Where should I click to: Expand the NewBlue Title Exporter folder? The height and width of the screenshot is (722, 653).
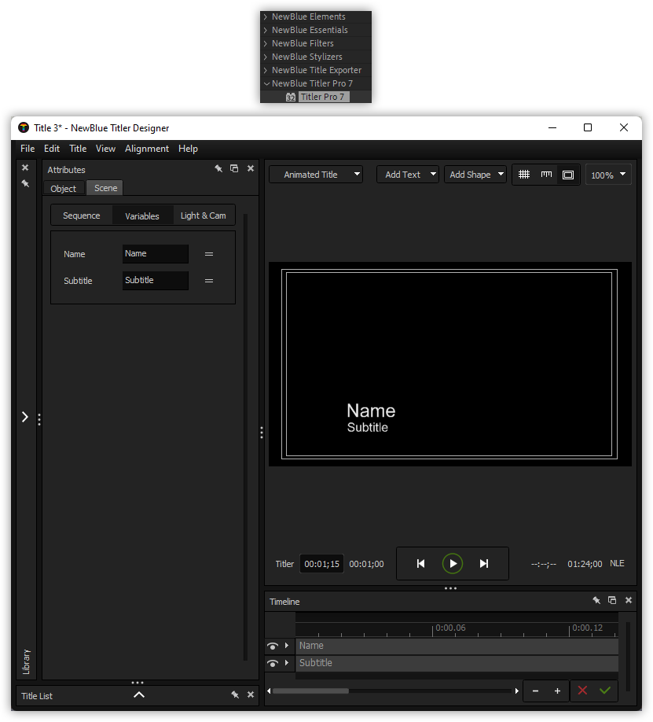pyautogui.click(x=266, y=71)
